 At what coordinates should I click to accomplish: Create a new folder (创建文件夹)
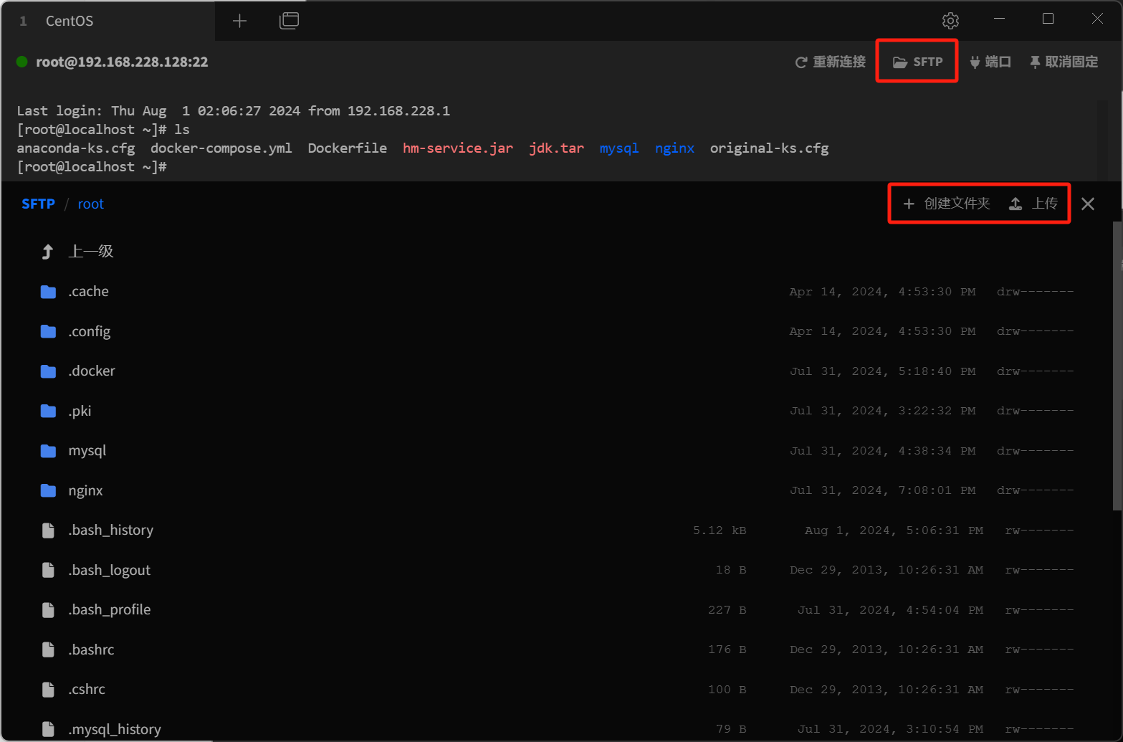click(947, 204)
